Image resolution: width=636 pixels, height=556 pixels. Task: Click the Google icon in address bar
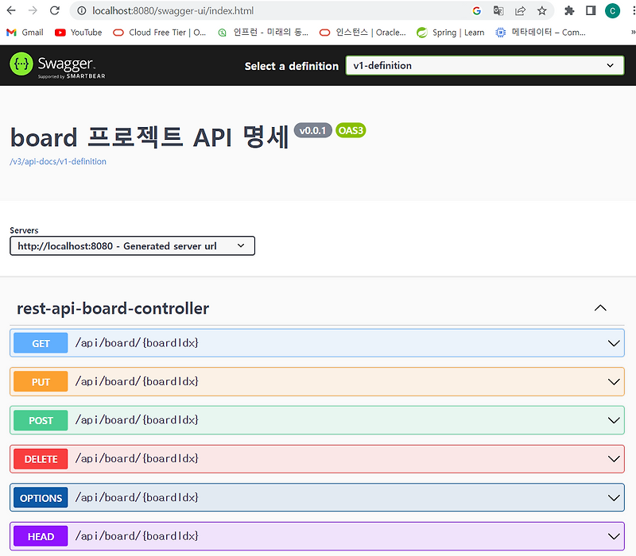click(x=476, y=11)
